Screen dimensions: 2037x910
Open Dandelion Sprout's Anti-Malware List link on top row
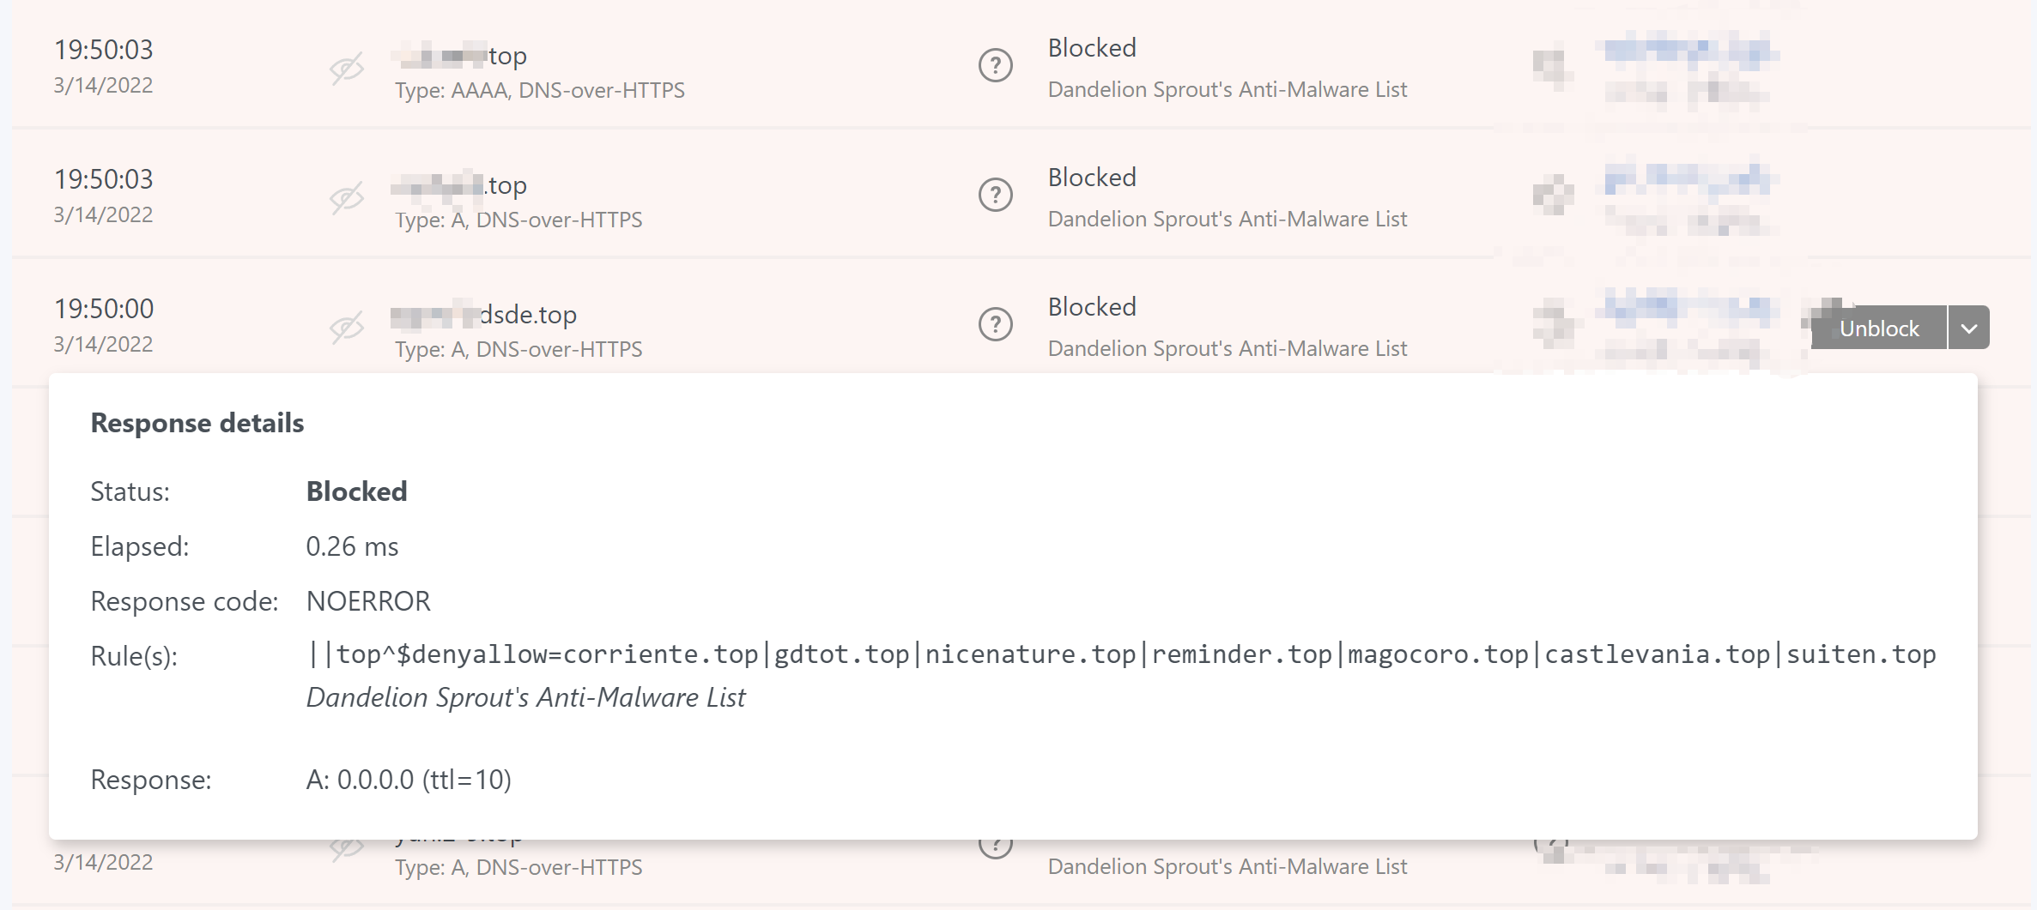coord(1227,88)
